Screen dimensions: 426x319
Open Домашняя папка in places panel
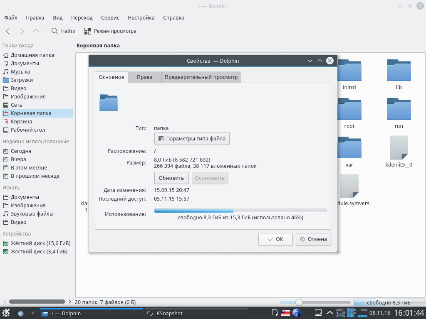pos(37,55)
